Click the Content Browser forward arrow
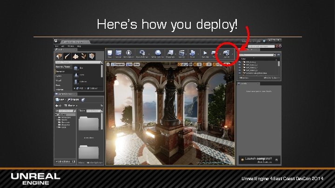Viewport: 335px width, 188px height. (x=60, y=105)
